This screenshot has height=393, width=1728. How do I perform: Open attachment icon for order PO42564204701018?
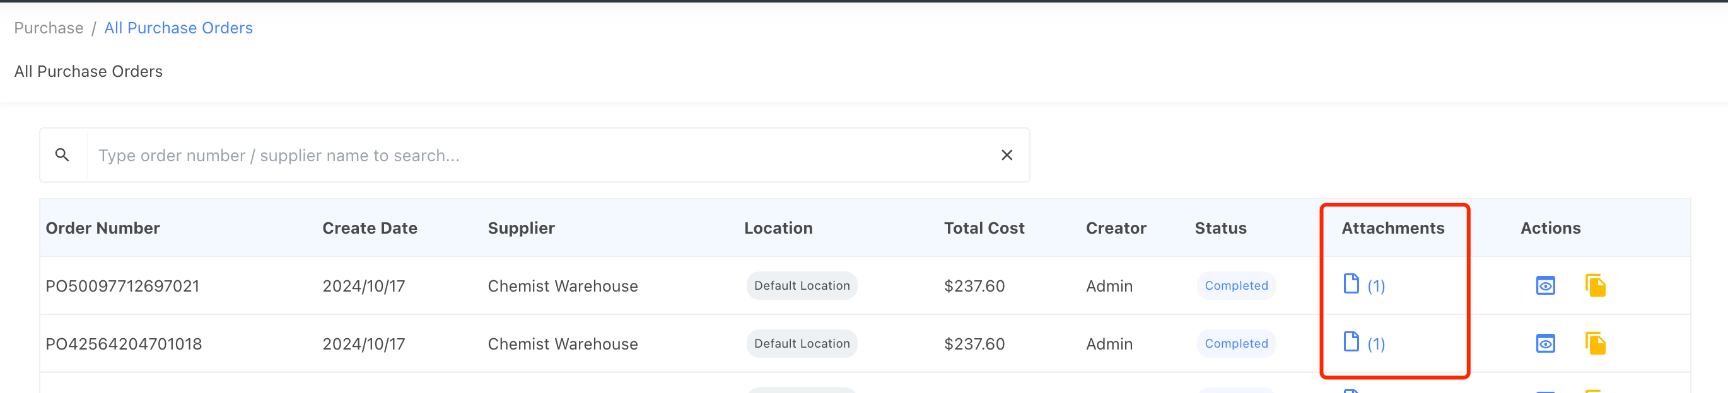tap(1351, 342)
